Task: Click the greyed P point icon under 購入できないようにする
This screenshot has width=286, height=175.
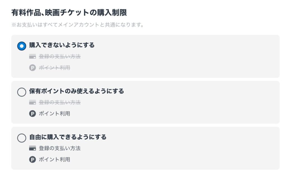Action: pos(32,68)
